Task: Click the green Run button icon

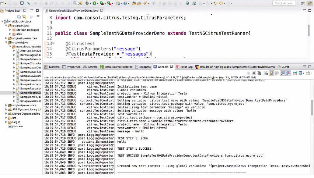Action: pyautogui.click(x=94, y=3)
